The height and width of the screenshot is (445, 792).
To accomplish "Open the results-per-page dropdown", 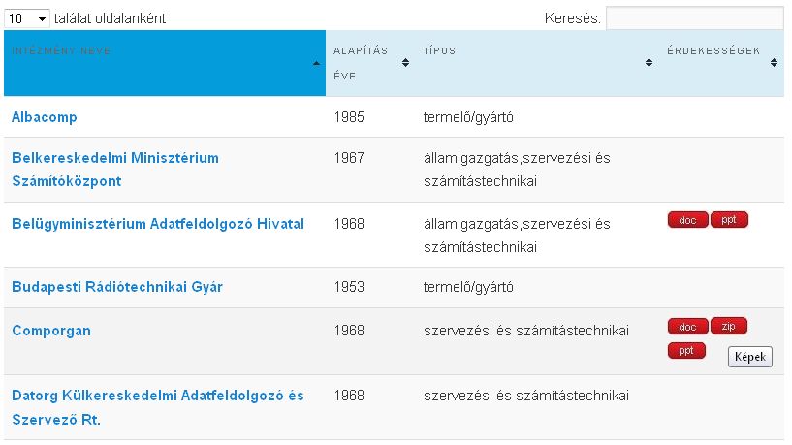I will coord(28,18).
